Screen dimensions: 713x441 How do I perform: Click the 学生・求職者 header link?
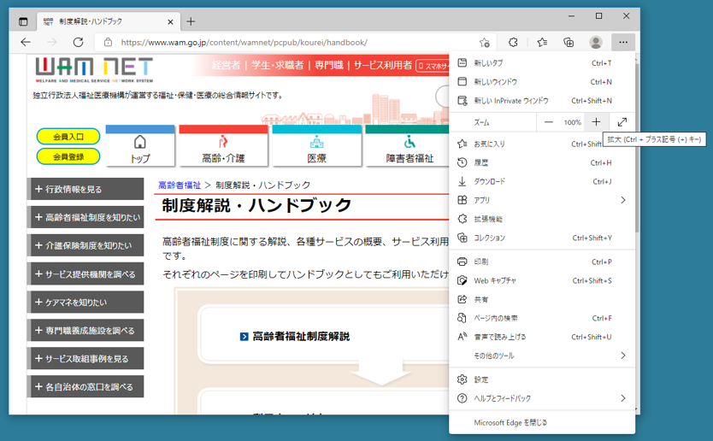pos(277,65)
